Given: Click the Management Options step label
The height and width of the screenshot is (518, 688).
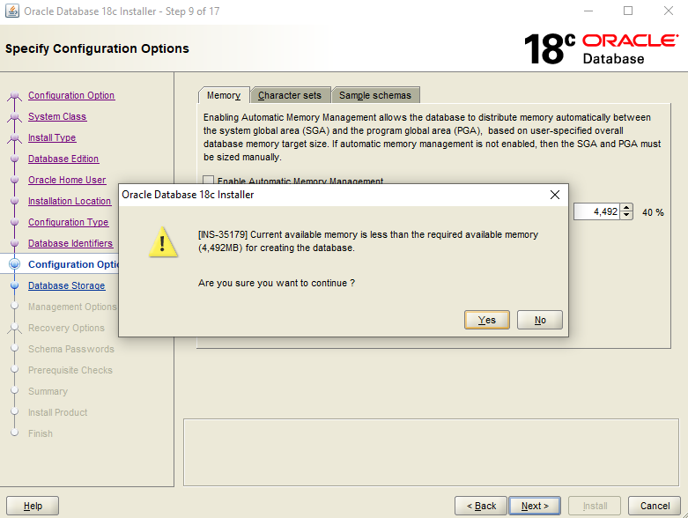Looking at the screenshot, I should click(x=72, y=307).
